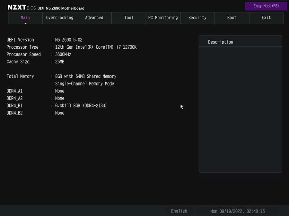Select the Exit tab
Screen dimensions: 289x216
click(266, 18)
